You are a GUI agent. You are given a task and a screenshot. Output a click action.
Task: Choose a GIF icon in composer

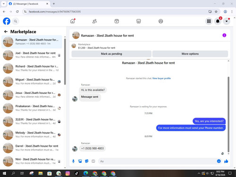(x=93, y=161)
